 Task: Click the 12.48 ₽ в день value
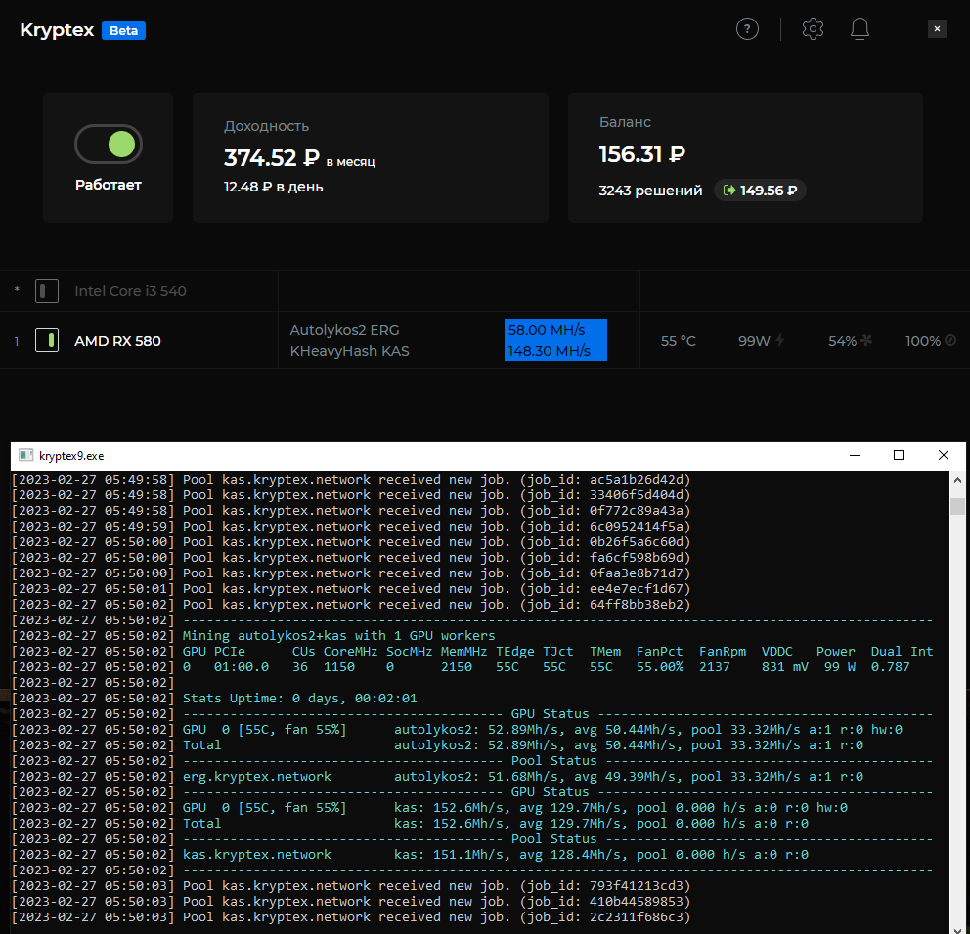coord(274,187)
